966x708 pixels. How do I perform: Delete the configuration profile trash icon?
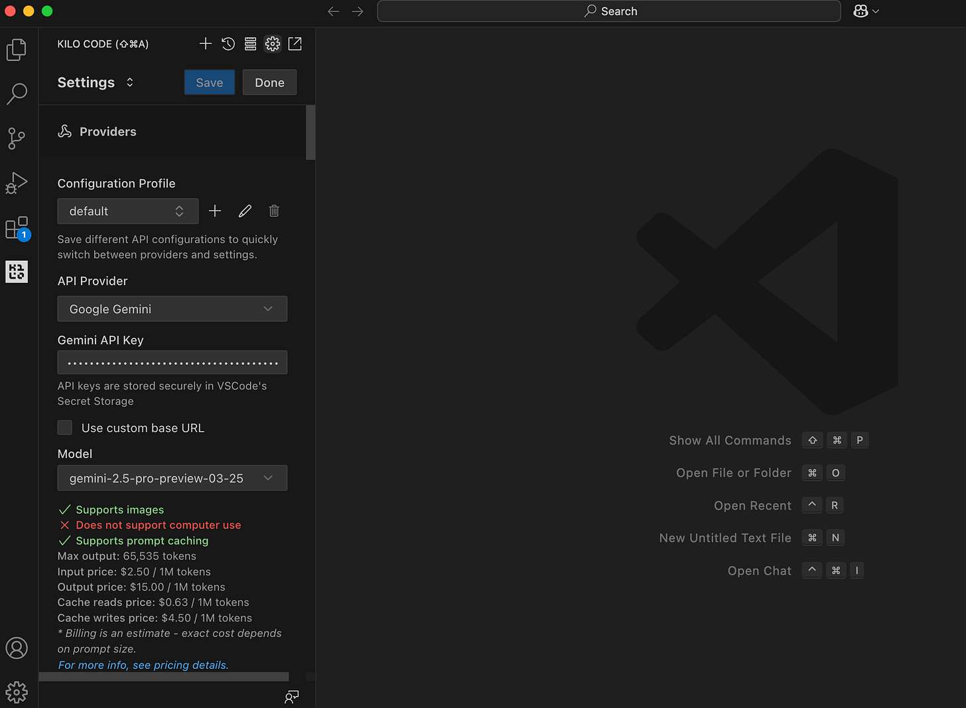pos(274,211)
